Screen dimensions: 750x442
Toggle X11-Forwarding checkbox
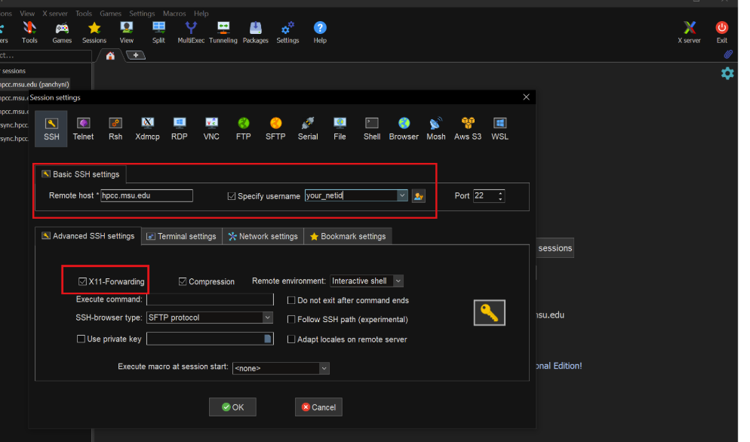83,281
